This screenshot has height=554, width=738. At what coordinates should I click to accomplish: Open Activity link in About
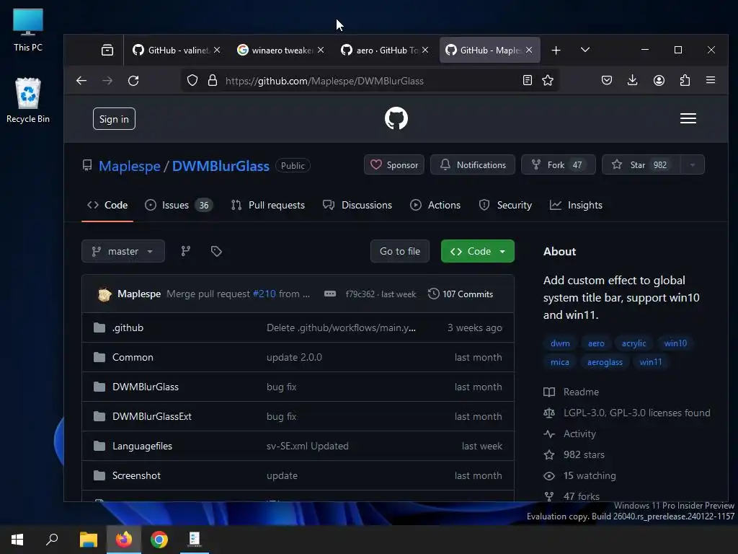(x=570, y=434)
